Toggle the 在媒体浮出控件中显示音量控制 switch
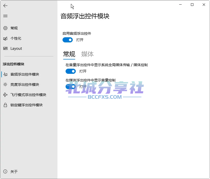Viewport: 210px width, 179px height. click(x=71, y=87)
